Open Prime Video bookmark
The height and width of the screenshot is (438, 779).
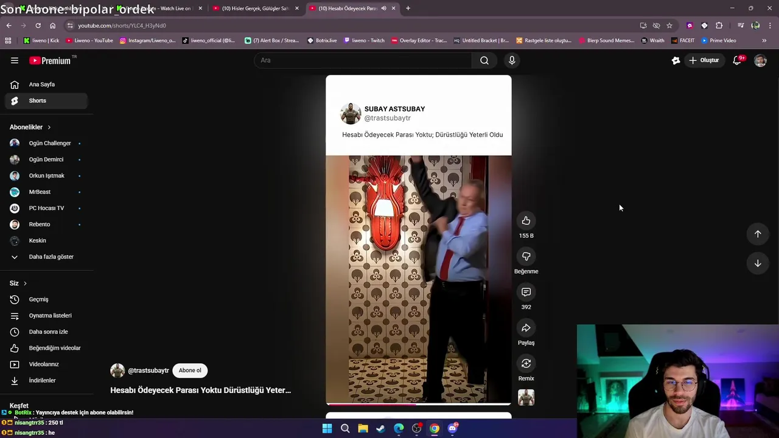click(x=719, y=41)
